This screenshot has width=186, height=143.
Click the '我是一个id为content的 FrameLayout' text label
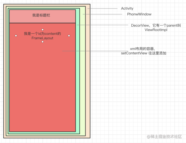(x=42, y=36)
